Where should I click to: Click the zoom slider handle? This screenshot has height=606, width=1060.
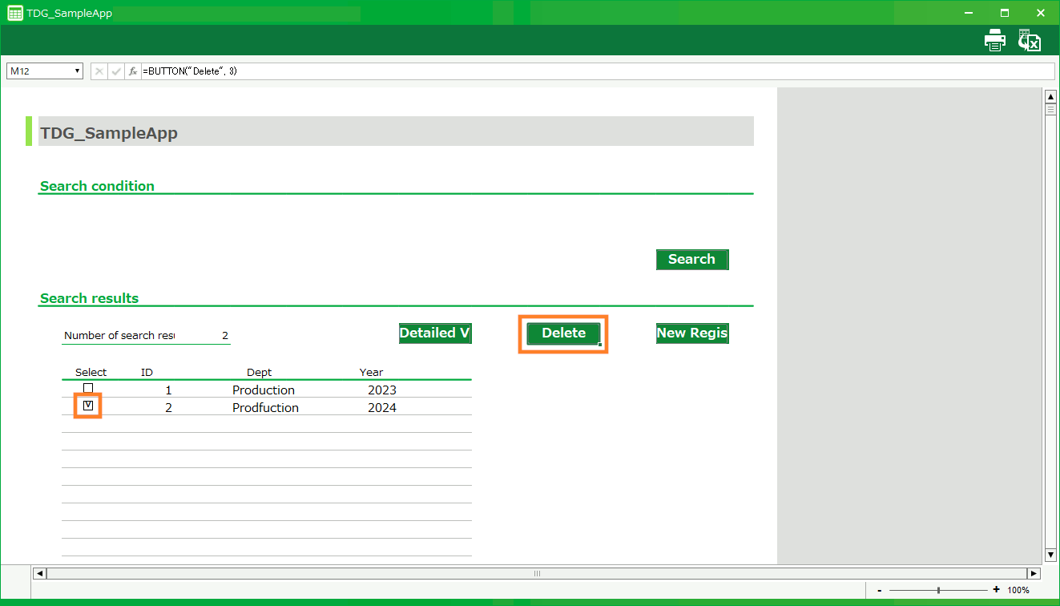point(938,590)
